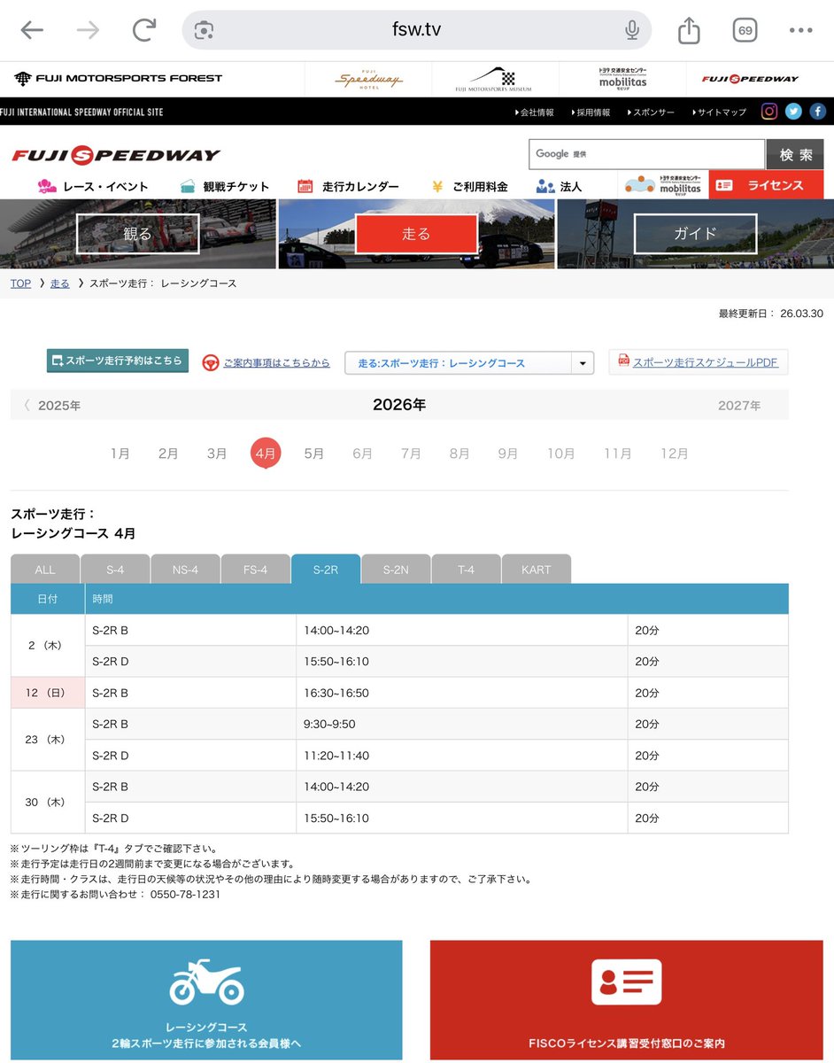Open the browser more options menu

pos(800,30)
